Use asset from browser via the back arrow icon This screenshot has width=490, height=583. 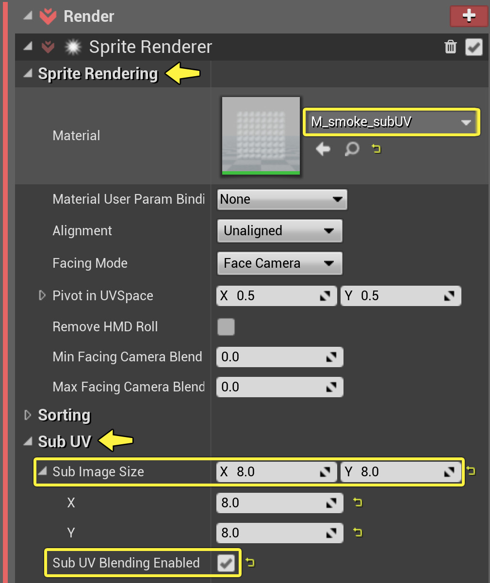[x=323, y=149]
